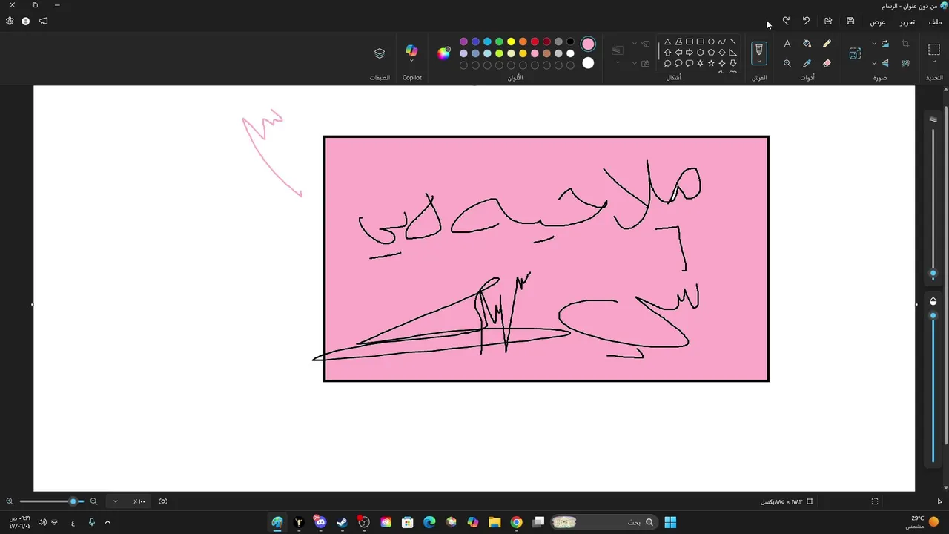Open the Layers panel
Image resolution: width=949 pixels, height=534 pixels.
pyautogui.click(x=380, y=53)
